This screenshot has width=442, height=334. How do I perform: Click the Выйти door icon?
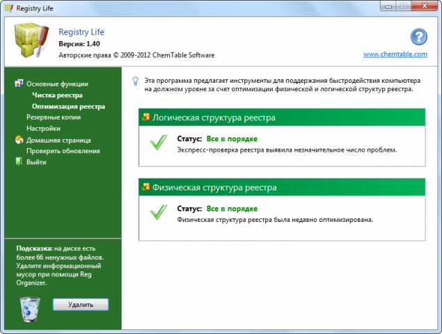click(19, 162)
